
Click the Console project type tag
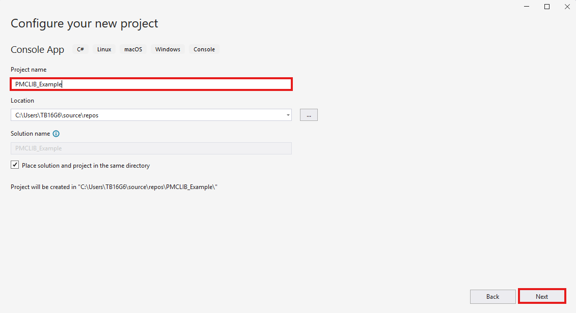[204, 49]
